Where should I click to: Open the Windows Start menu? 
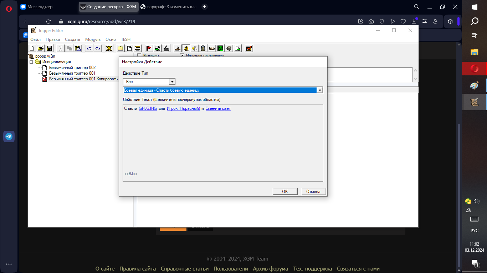pyautogui.click(x=475, y=7)
